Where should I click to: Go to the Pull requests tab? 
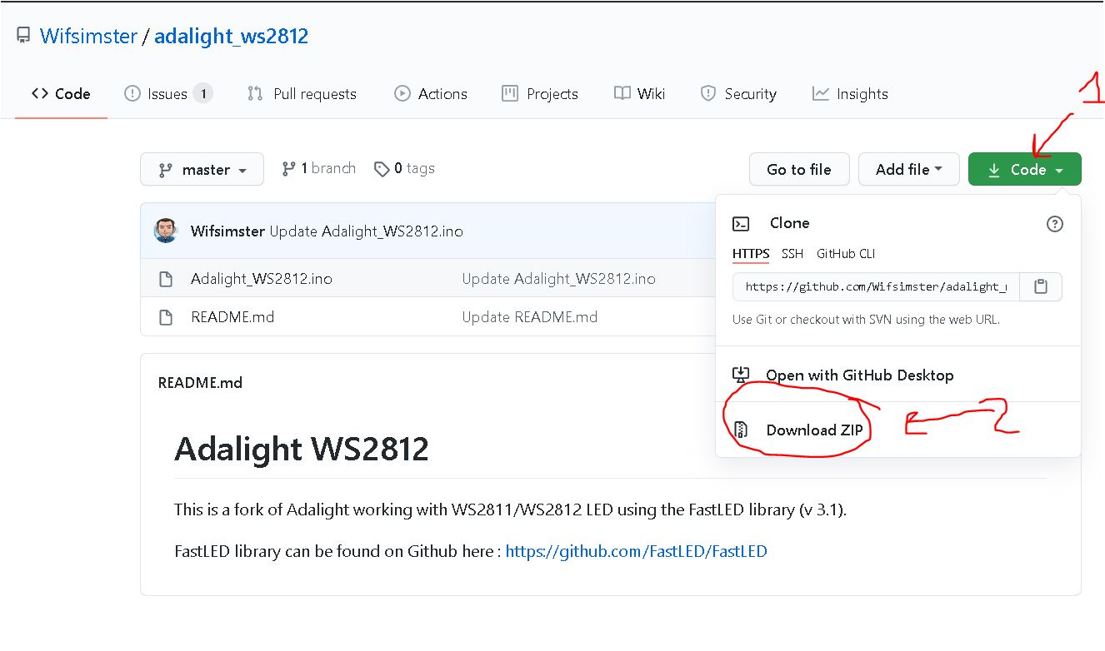point(302,94)
